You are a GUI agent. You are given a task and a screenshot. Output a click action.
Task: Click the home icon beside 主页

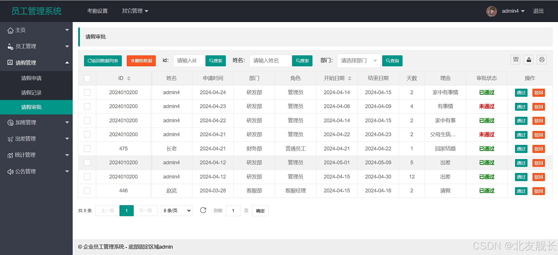10,30
